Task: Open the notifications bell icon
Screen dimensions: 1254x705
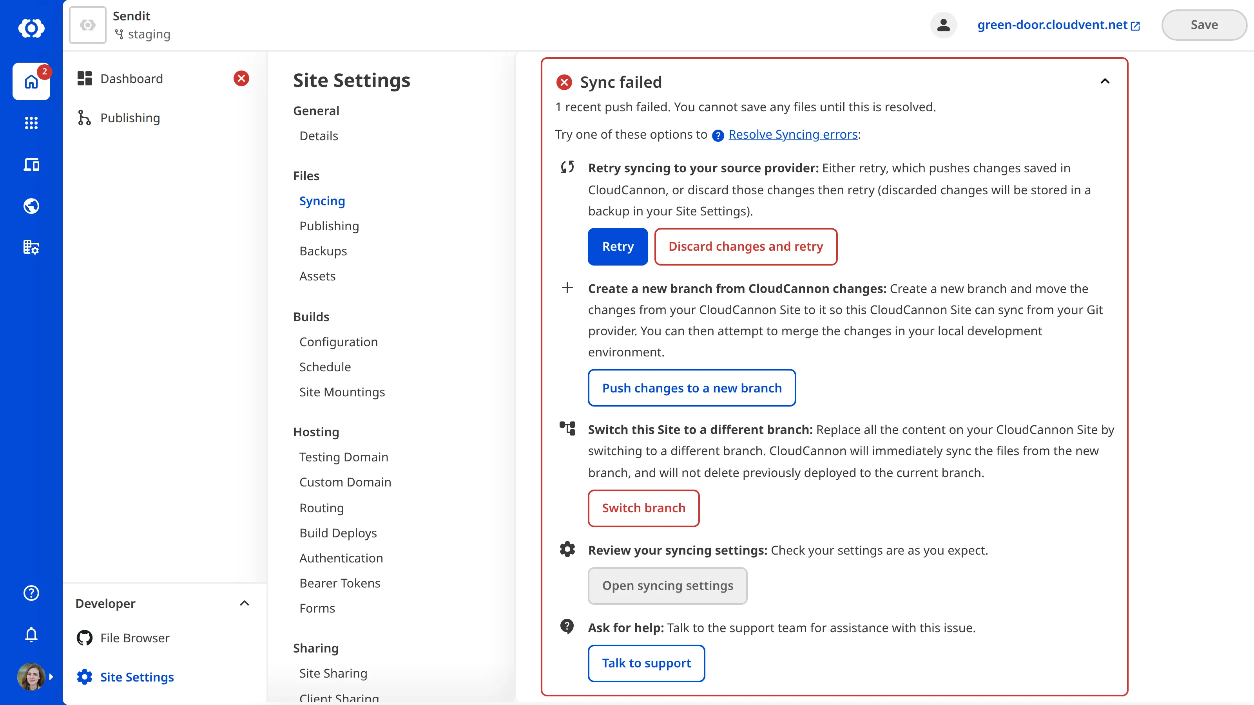Action: (x=31, y=634)
